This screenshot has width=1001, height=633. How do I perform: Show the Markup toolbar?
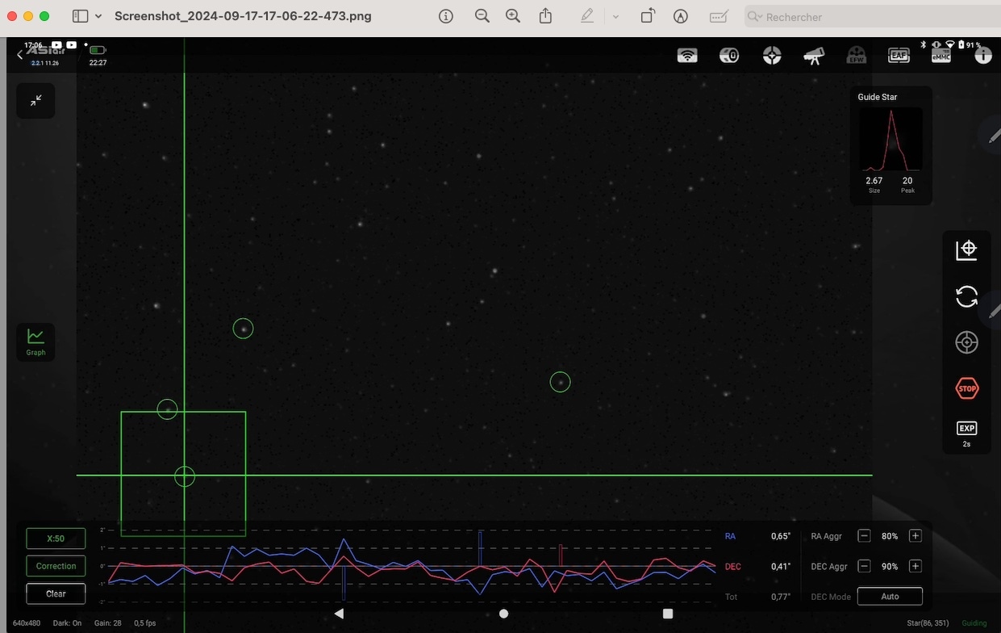click(681, 16)
